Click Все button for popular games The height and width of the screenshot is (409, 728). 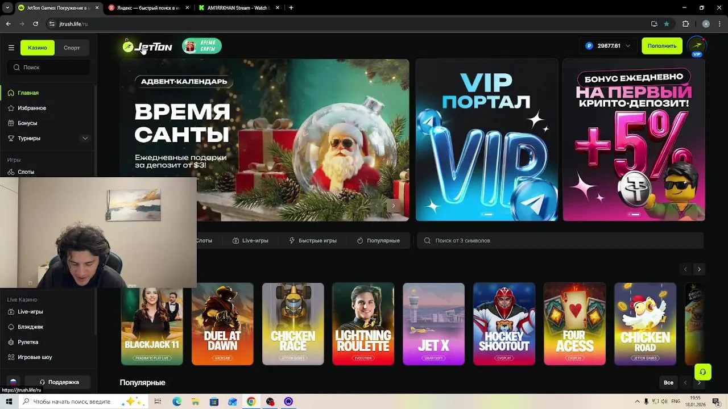pos(668,383)
